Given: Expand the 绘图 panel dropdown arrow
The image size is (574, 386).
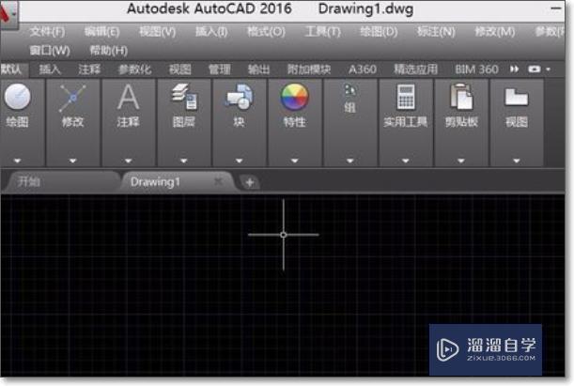Looking at the screenshot, I should 17,161.
